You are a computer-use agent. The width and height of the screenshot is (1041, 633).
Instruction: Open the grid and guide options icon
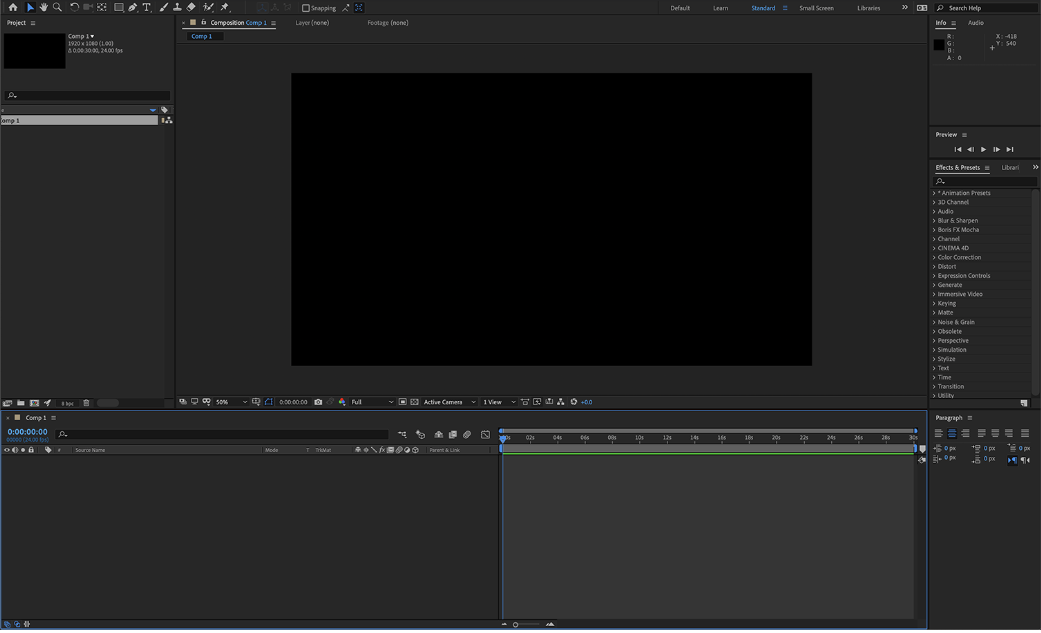coord(256,402)
